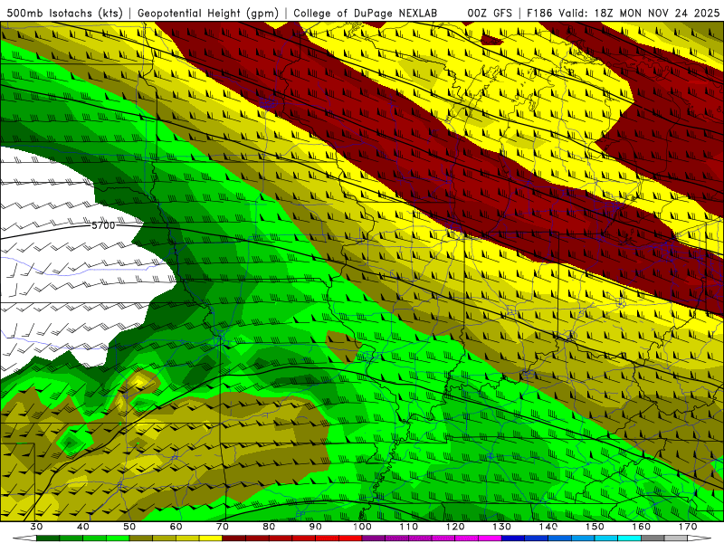
Task: Select the dark gray 160-165 kt legend swatch
Action: (653, 538)
